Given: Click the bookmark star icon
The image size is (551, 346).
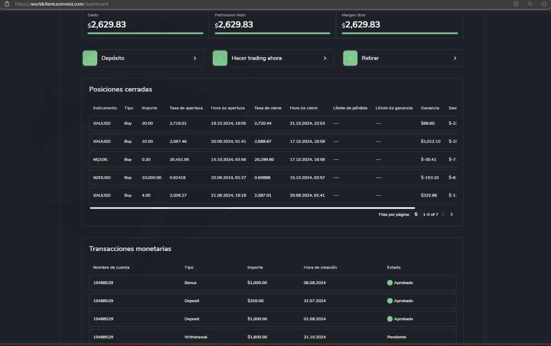Looking at the screenshot, I should pyautogui.click(x=544, y=4).
